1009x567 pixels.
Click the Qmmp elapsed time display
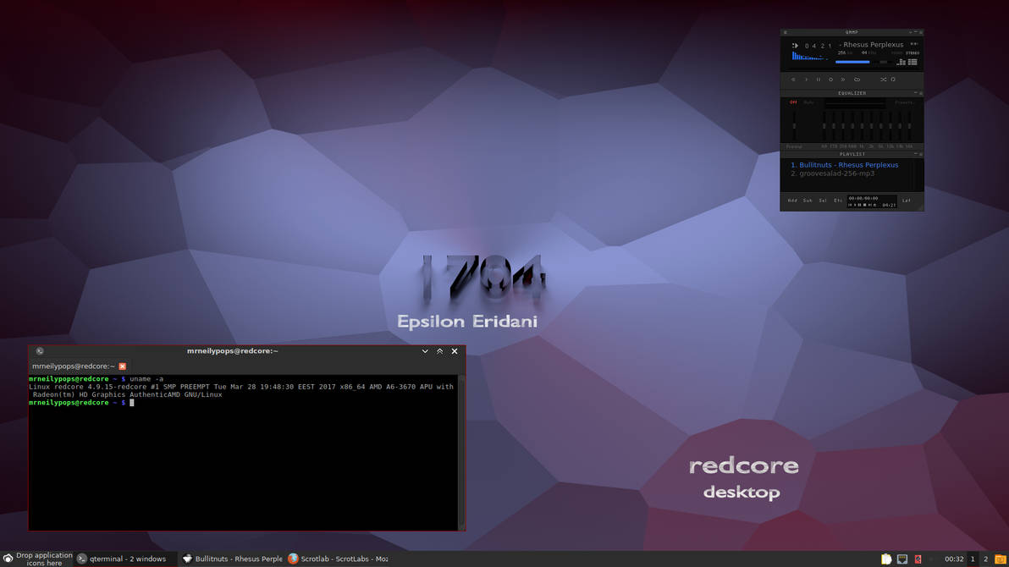[x=818, y=46]
